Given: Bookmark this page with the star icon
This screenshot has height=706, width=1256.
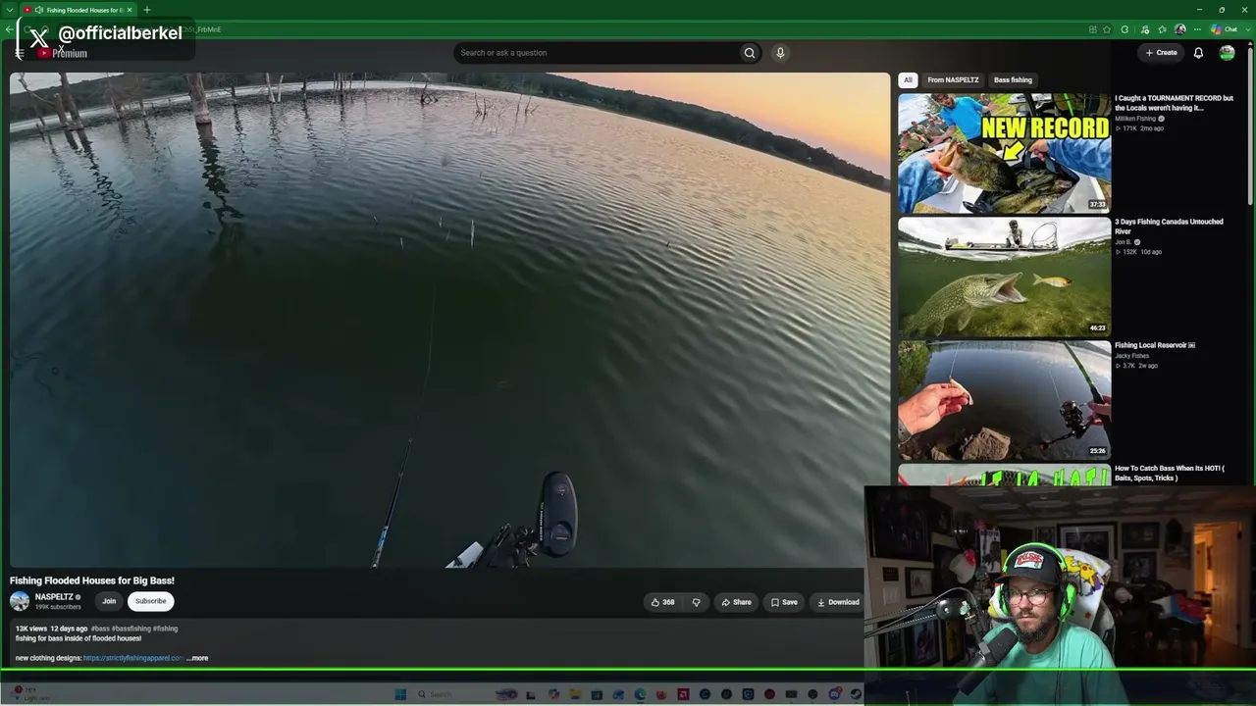Looking at the screenshot, I should [x=1107, y=29].
